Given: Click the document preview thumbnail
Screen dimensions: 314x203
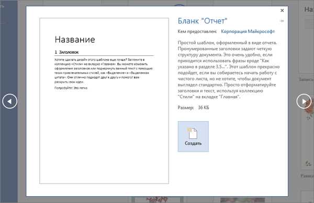Looking at the screenshot, I should [x=104, y=101].
